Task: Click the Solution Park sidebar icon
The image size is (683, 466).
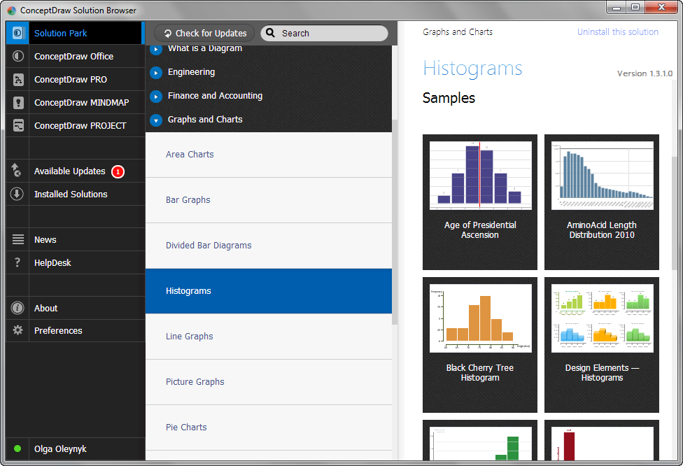Action: click(x=18, y=33)
